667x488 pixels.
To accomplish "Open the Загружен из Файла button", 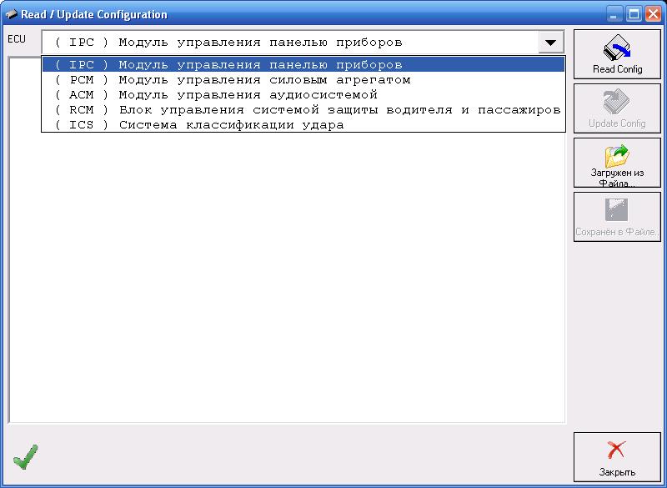I will coord(617,163).
